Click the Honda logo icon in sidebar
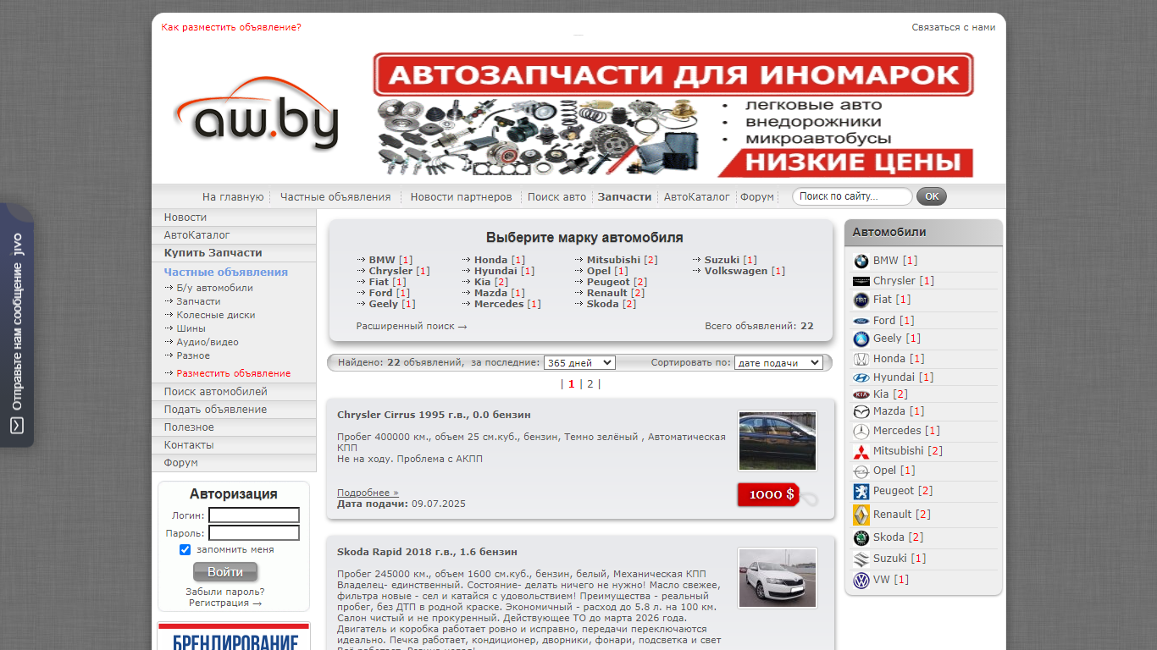This screenshot has height=650, width=1157. pyautogui.click(x=861, y=360)
